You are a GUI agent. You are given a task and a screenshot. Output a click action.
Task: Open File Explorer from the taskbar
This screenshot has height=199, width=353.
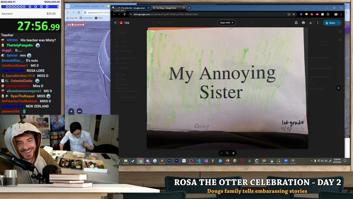click(x=125, y=161)
